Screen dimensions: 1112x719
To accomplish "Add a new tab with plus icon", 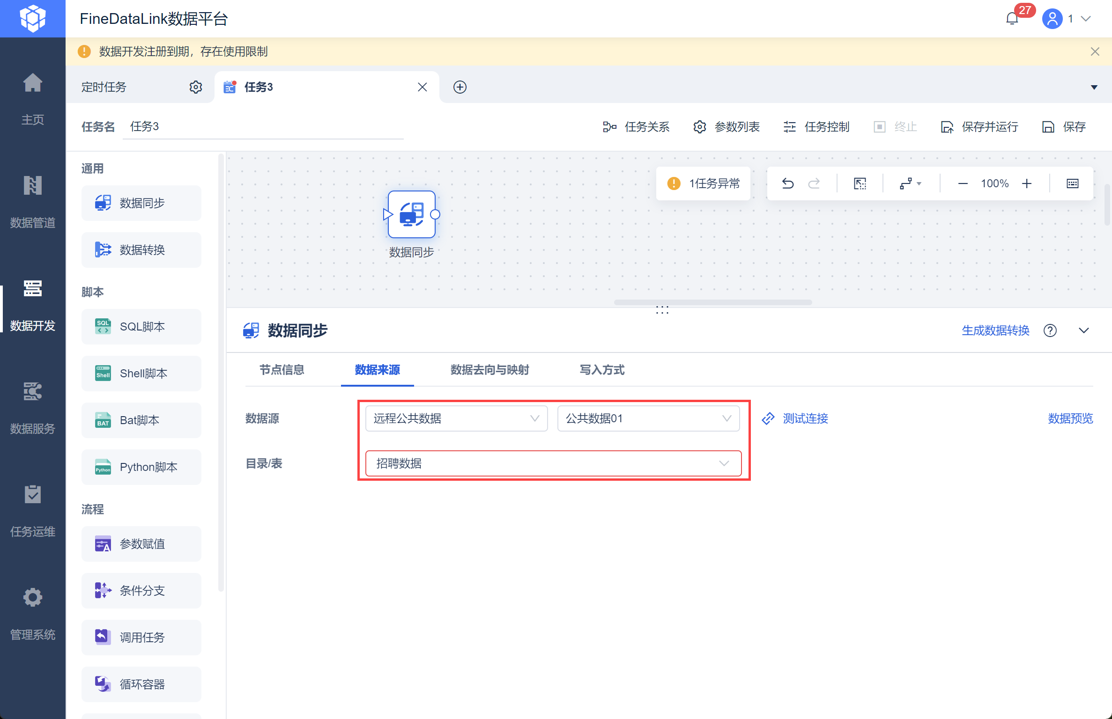I will tap(460, 87).
